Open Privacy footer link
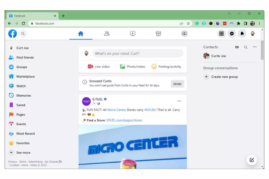This screenshot has height=179, width=269. tap(13, 161)
